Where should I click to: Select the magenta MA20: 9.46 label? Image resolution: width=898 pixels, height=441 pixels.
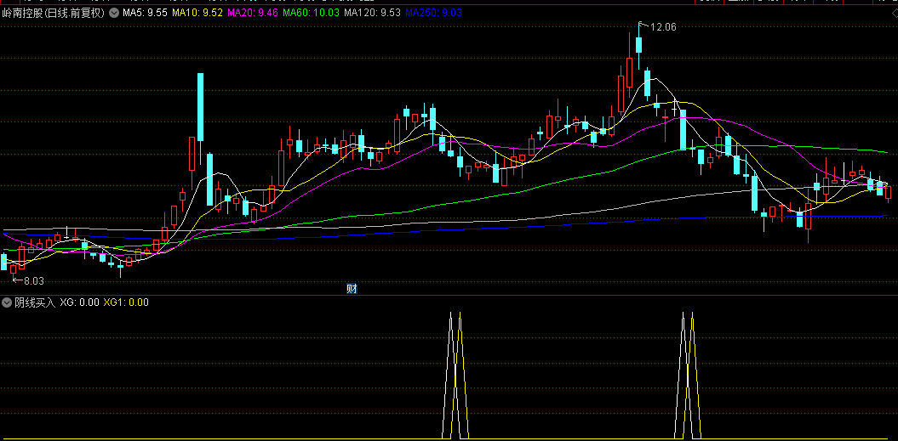pos(253,13)
